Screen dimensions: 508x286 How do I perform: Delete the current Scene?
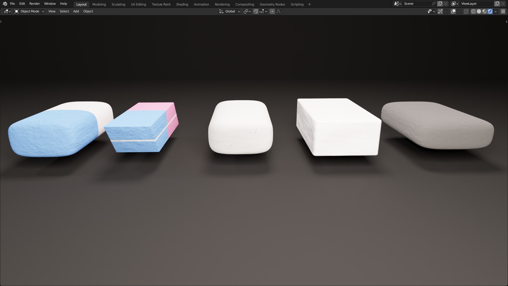click(x=446, y=4)
